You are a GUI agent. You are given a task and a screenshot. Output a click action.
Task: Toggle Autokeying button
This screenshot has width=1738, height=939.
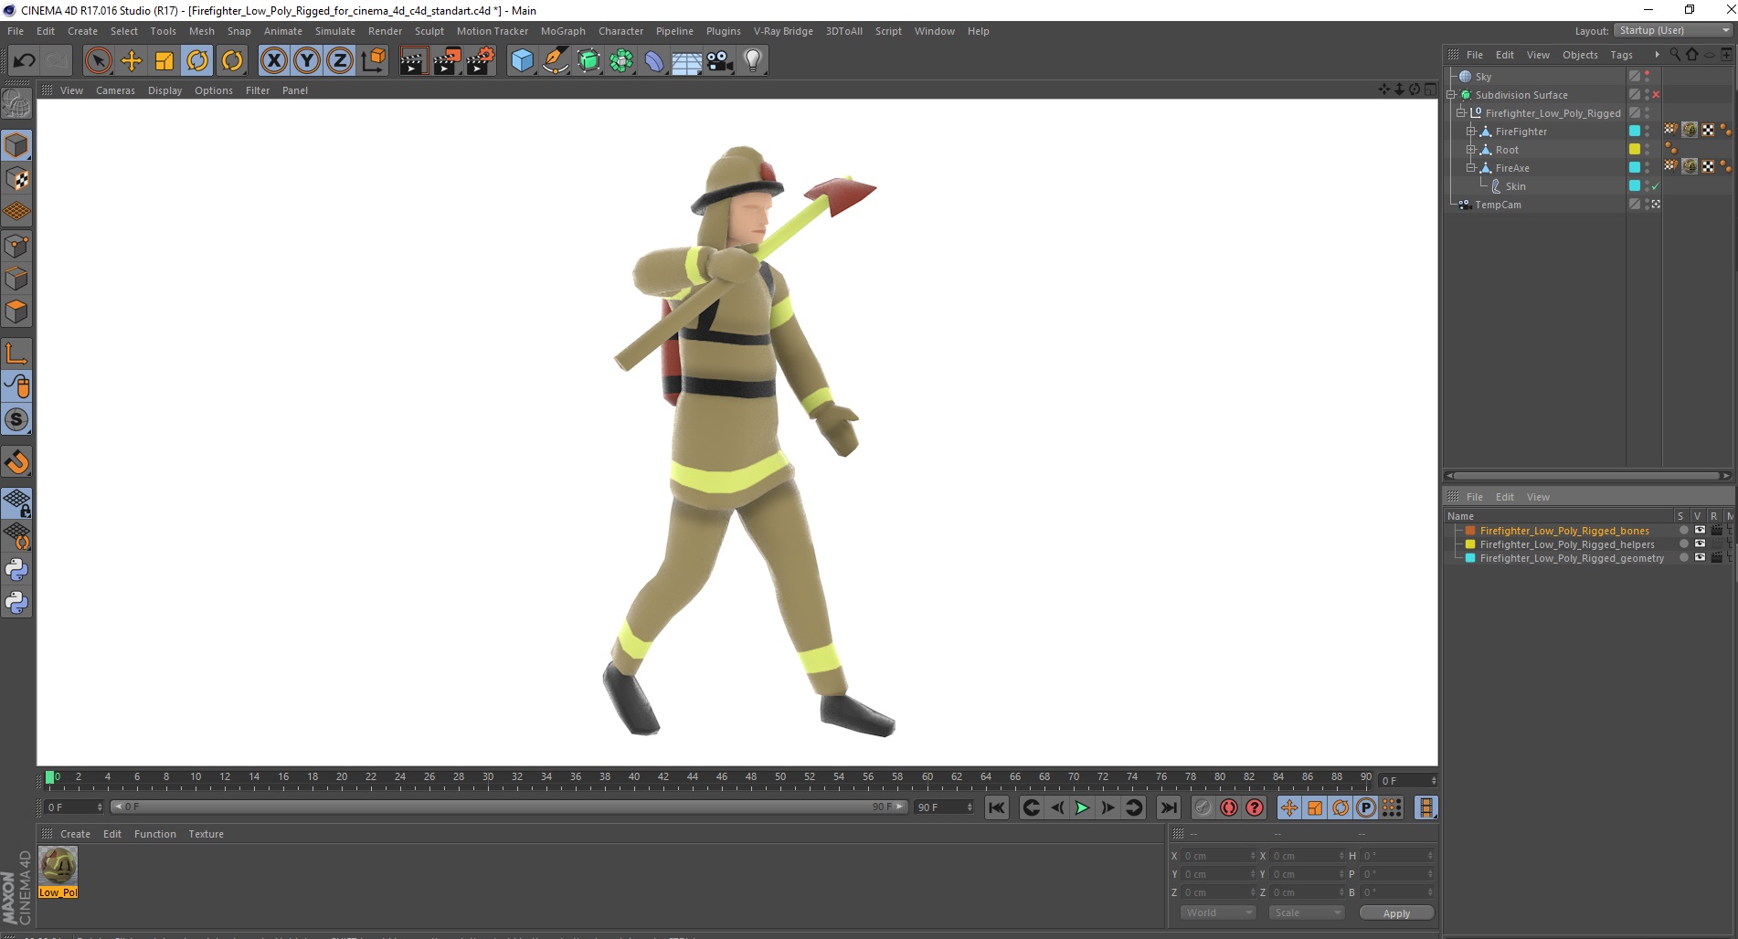pyautogui.click(x=1229, y=807)
